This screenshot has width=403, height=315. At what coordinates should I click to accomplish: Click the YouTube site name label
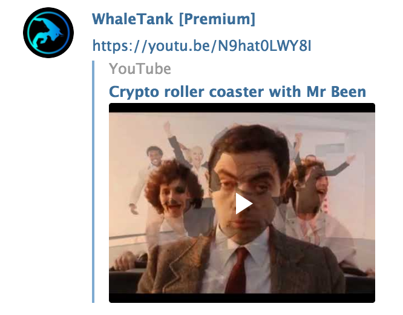tap(140, 68)
